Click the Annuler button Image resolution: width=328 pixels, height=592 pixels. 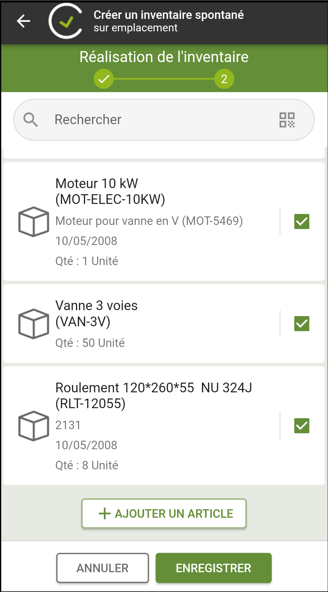(x=103, y=568)
